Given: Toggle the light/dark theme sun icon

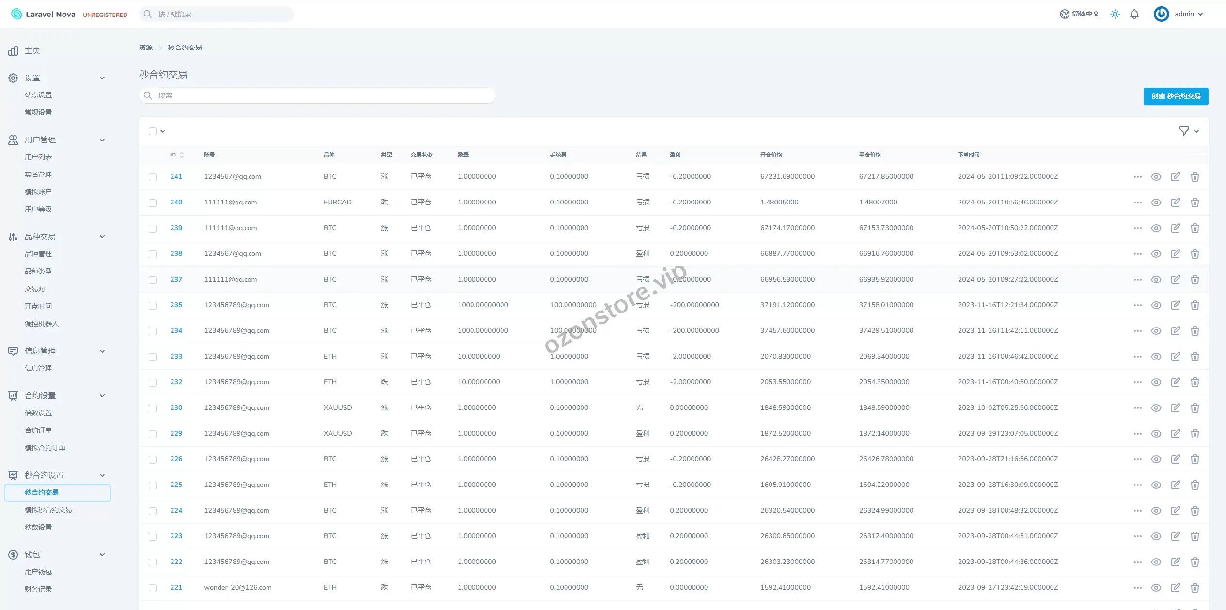Looking at the screenshot, I should coord(1115,14).
